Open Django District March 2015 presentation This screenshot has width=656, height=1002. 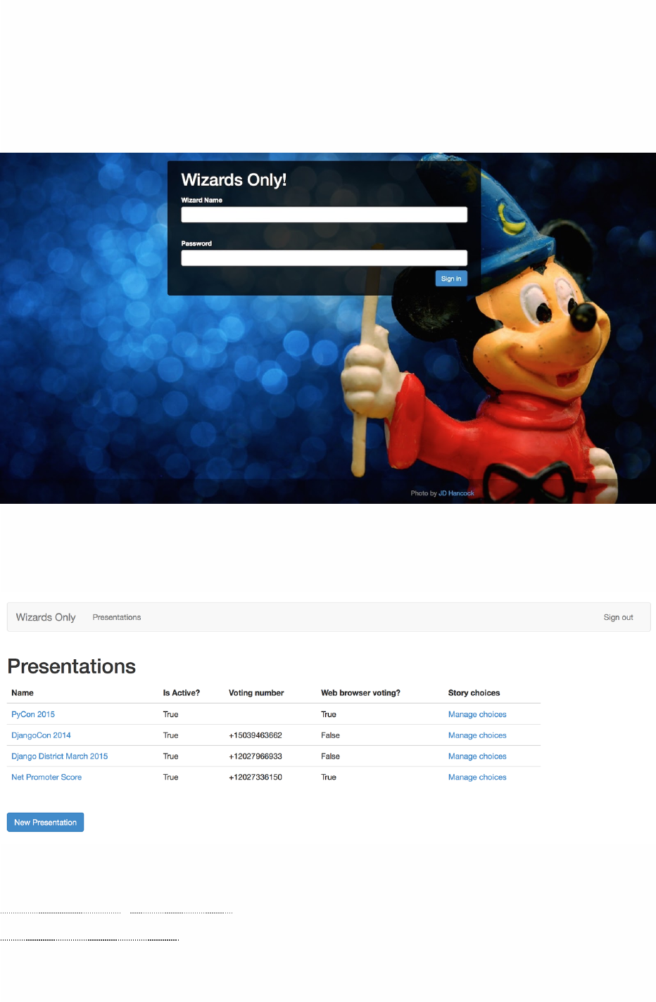click(60, 756)
